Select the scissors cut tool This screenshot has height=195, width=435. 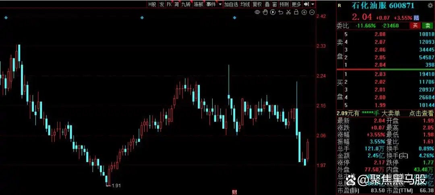tap(288, 12)
